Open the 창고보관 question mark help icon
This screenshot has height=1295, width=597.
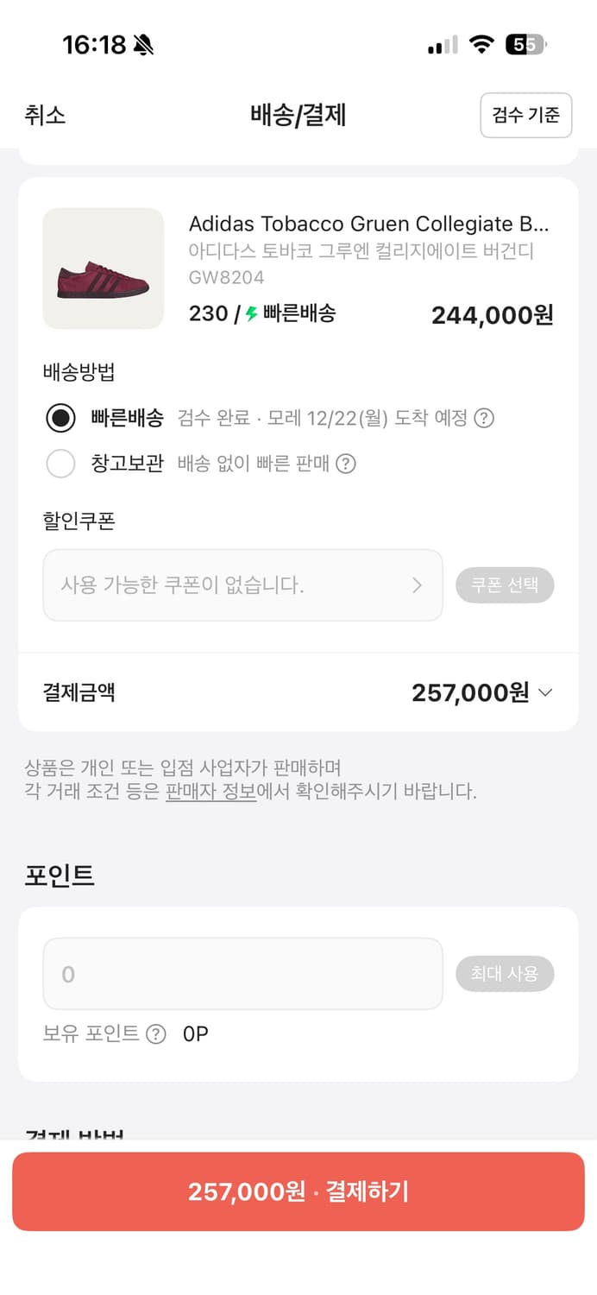pyautogui.click(x=344, y=464)
